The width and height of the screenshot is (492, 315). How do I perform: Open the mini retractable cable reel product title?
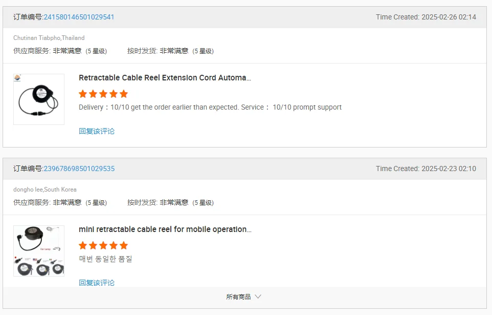click(x=165, y=229)
